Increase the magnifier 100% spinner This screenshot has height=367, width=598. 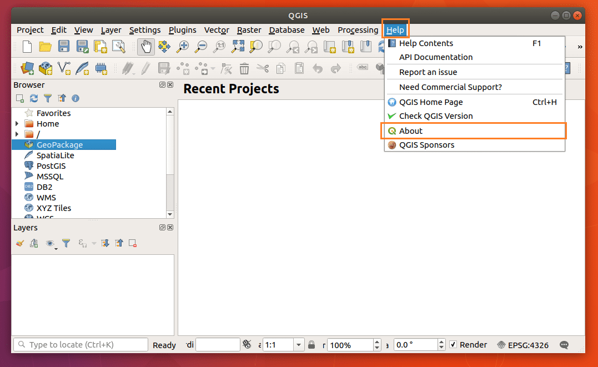point(377,342)
